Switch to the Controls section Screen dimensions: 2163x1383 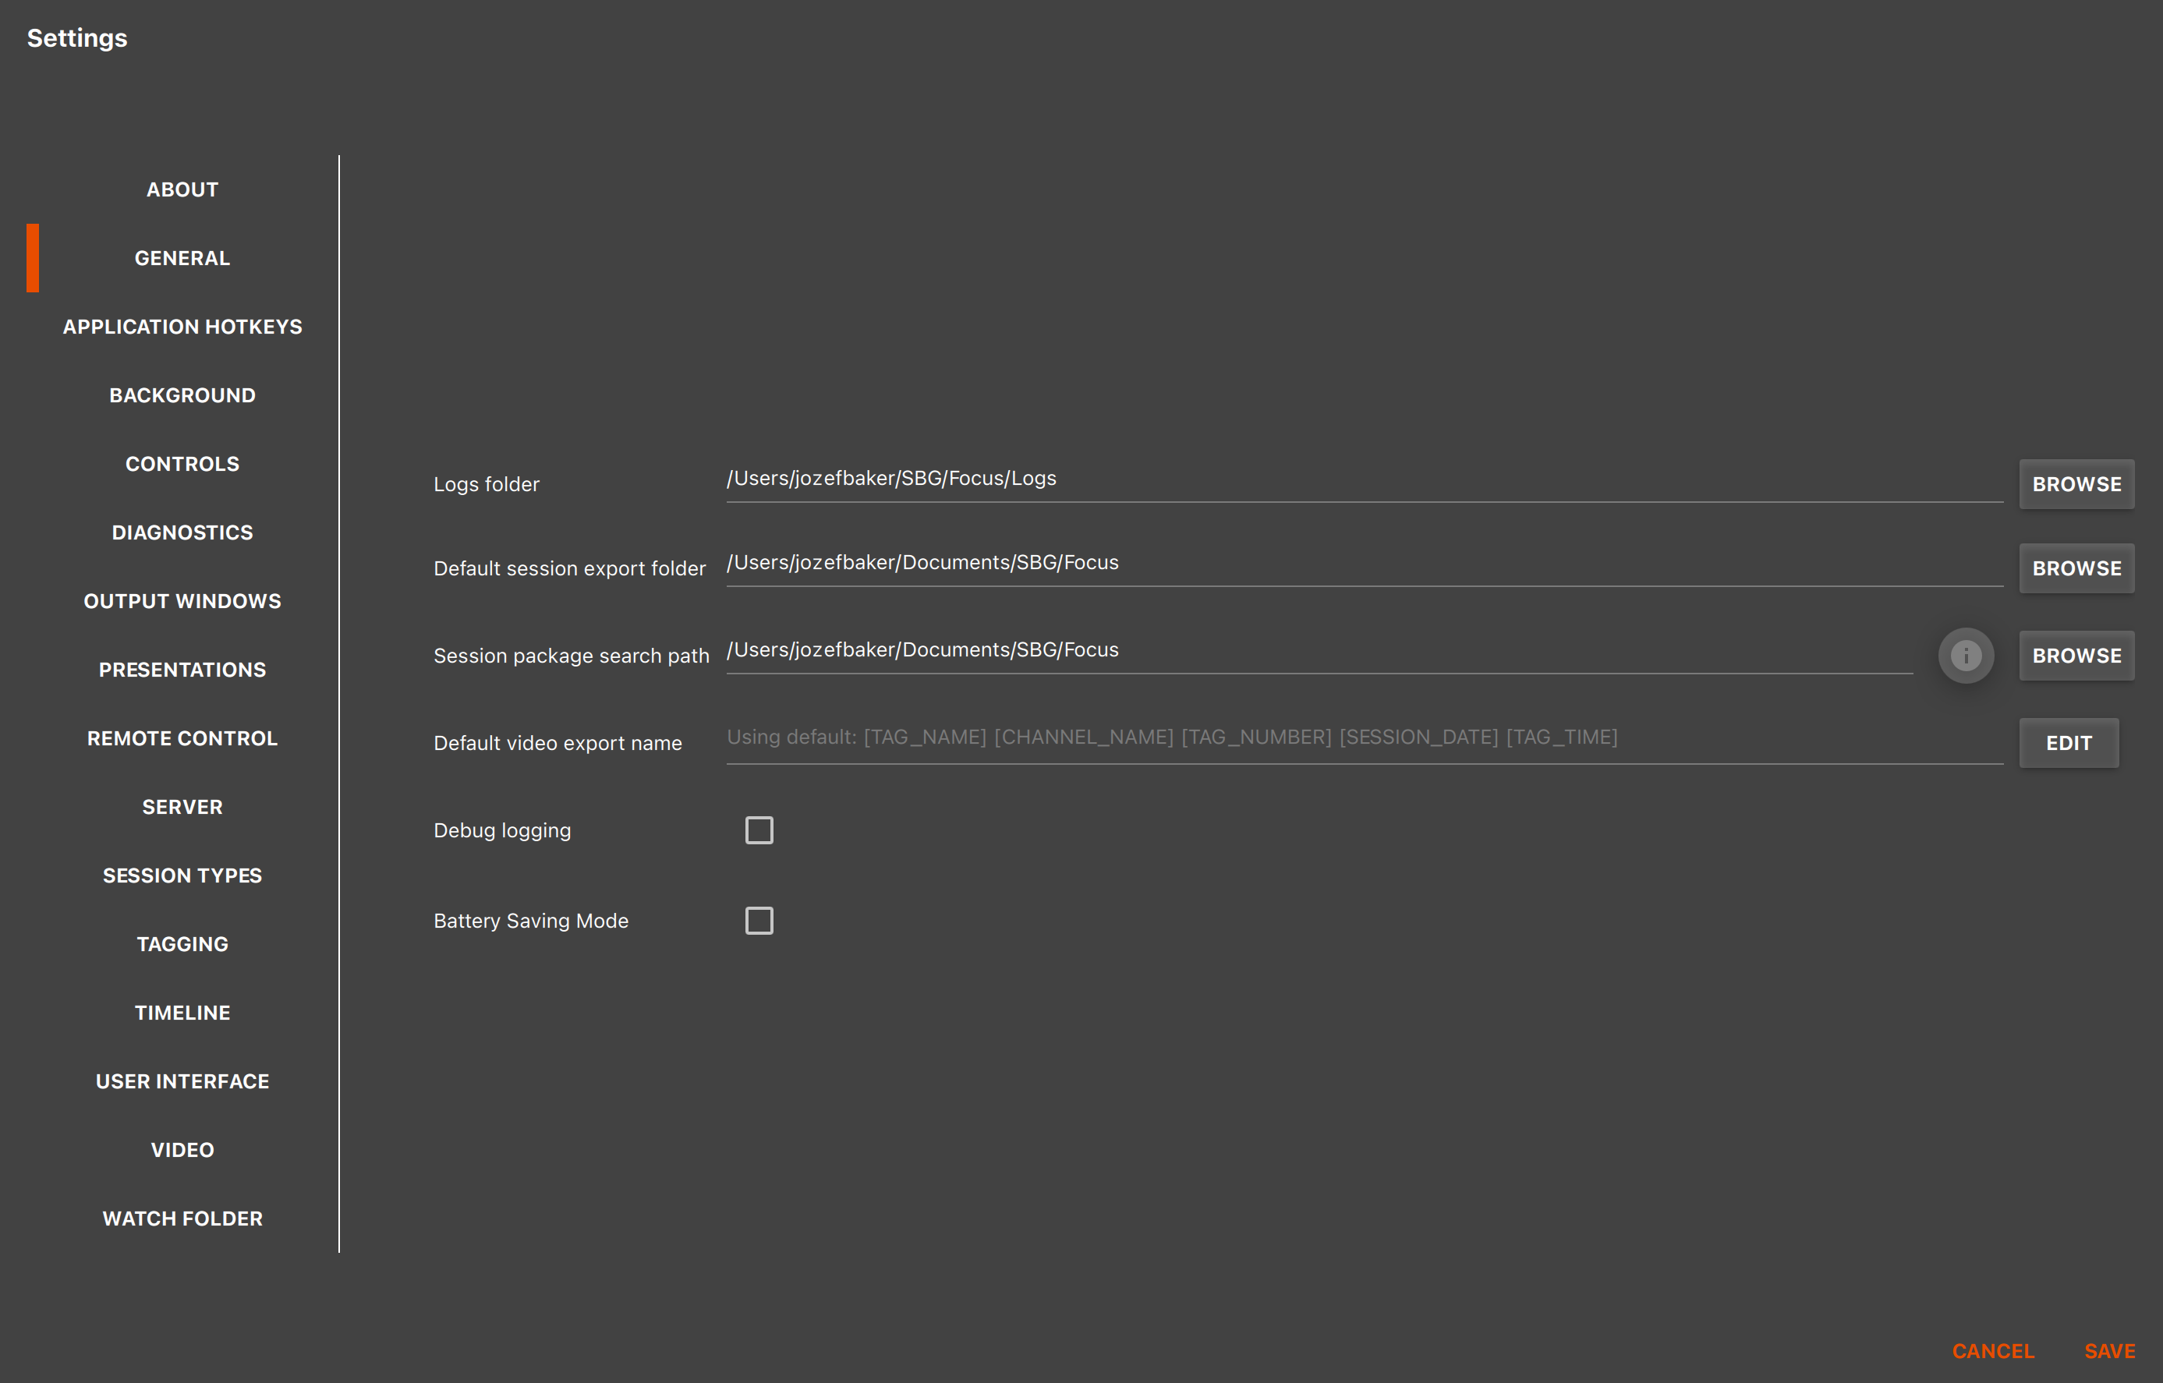pos(182,465)
